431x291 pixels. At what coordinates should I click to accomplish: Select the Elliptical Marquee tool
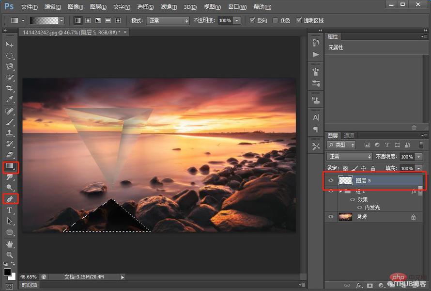(x=9, y=56)
